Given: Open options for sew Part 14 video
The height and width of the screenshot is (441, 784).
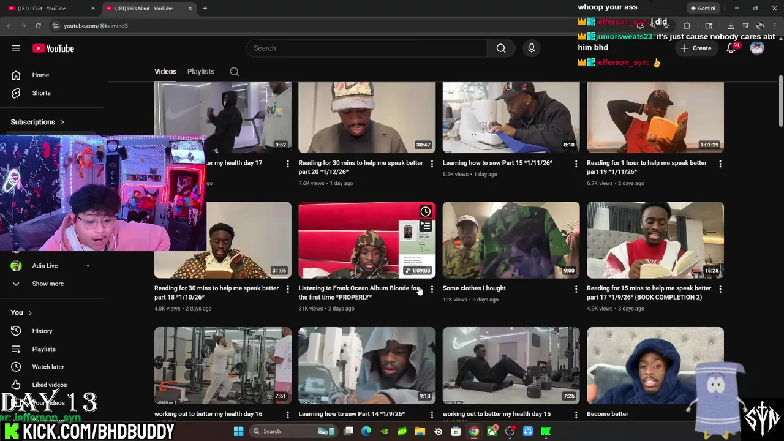Looking at the screenshot, I should click(432, 415).
